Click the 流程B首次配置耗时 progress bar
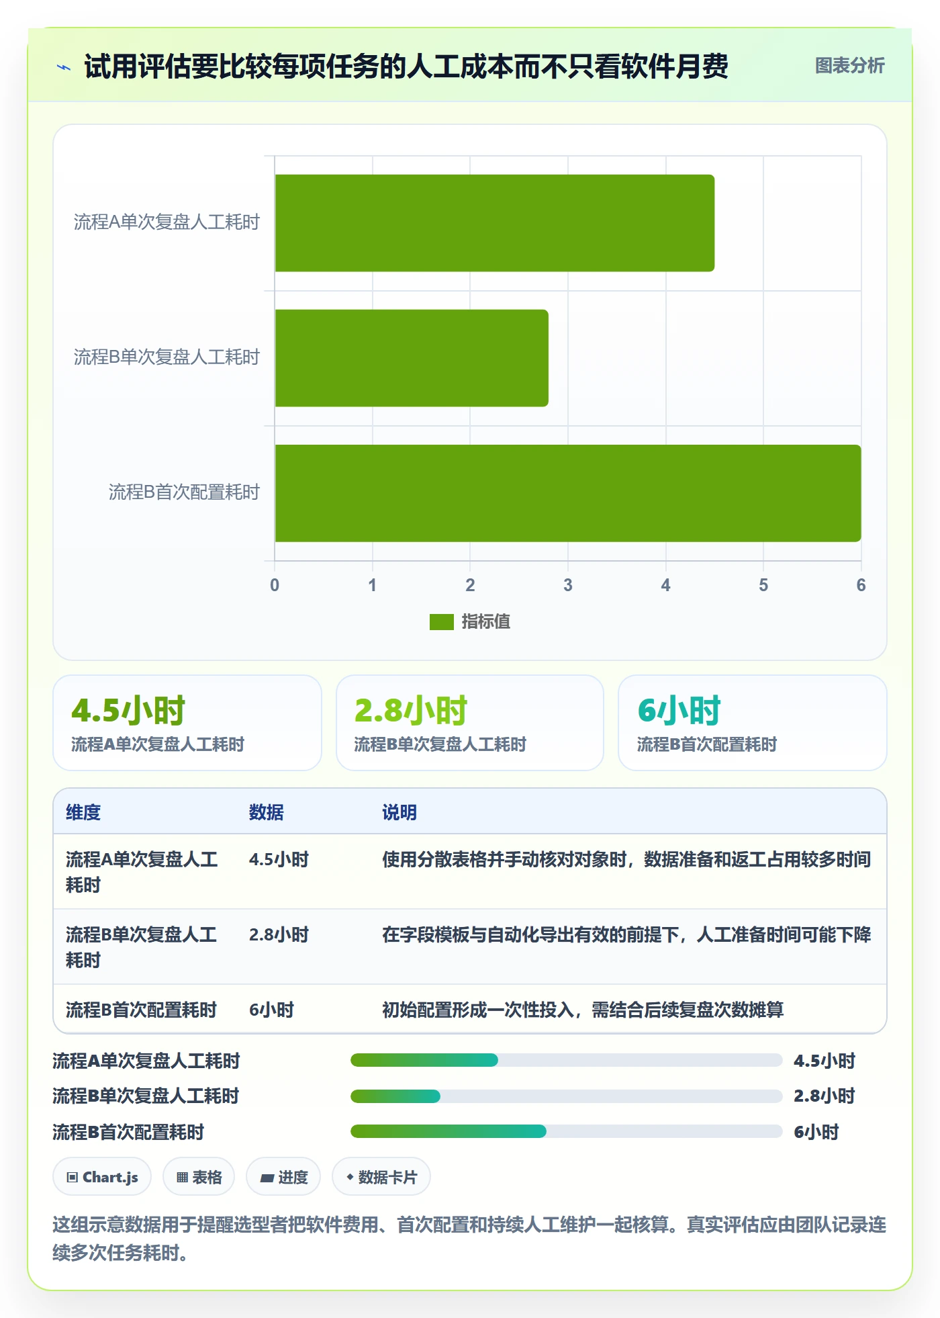 (x=566, y=1131)
